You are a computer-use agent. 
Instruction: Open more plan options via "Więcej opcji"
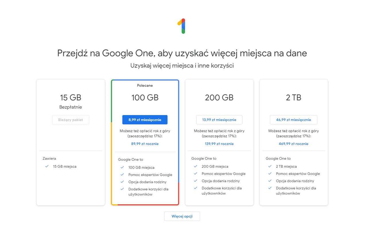182,216
